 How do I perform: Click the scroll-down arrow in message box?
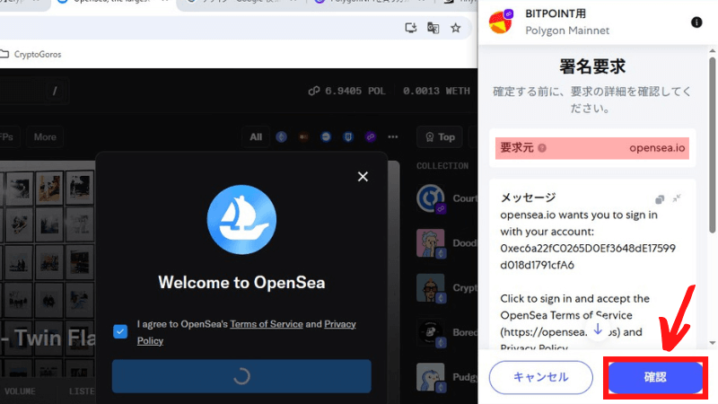[x=598, y=329]
